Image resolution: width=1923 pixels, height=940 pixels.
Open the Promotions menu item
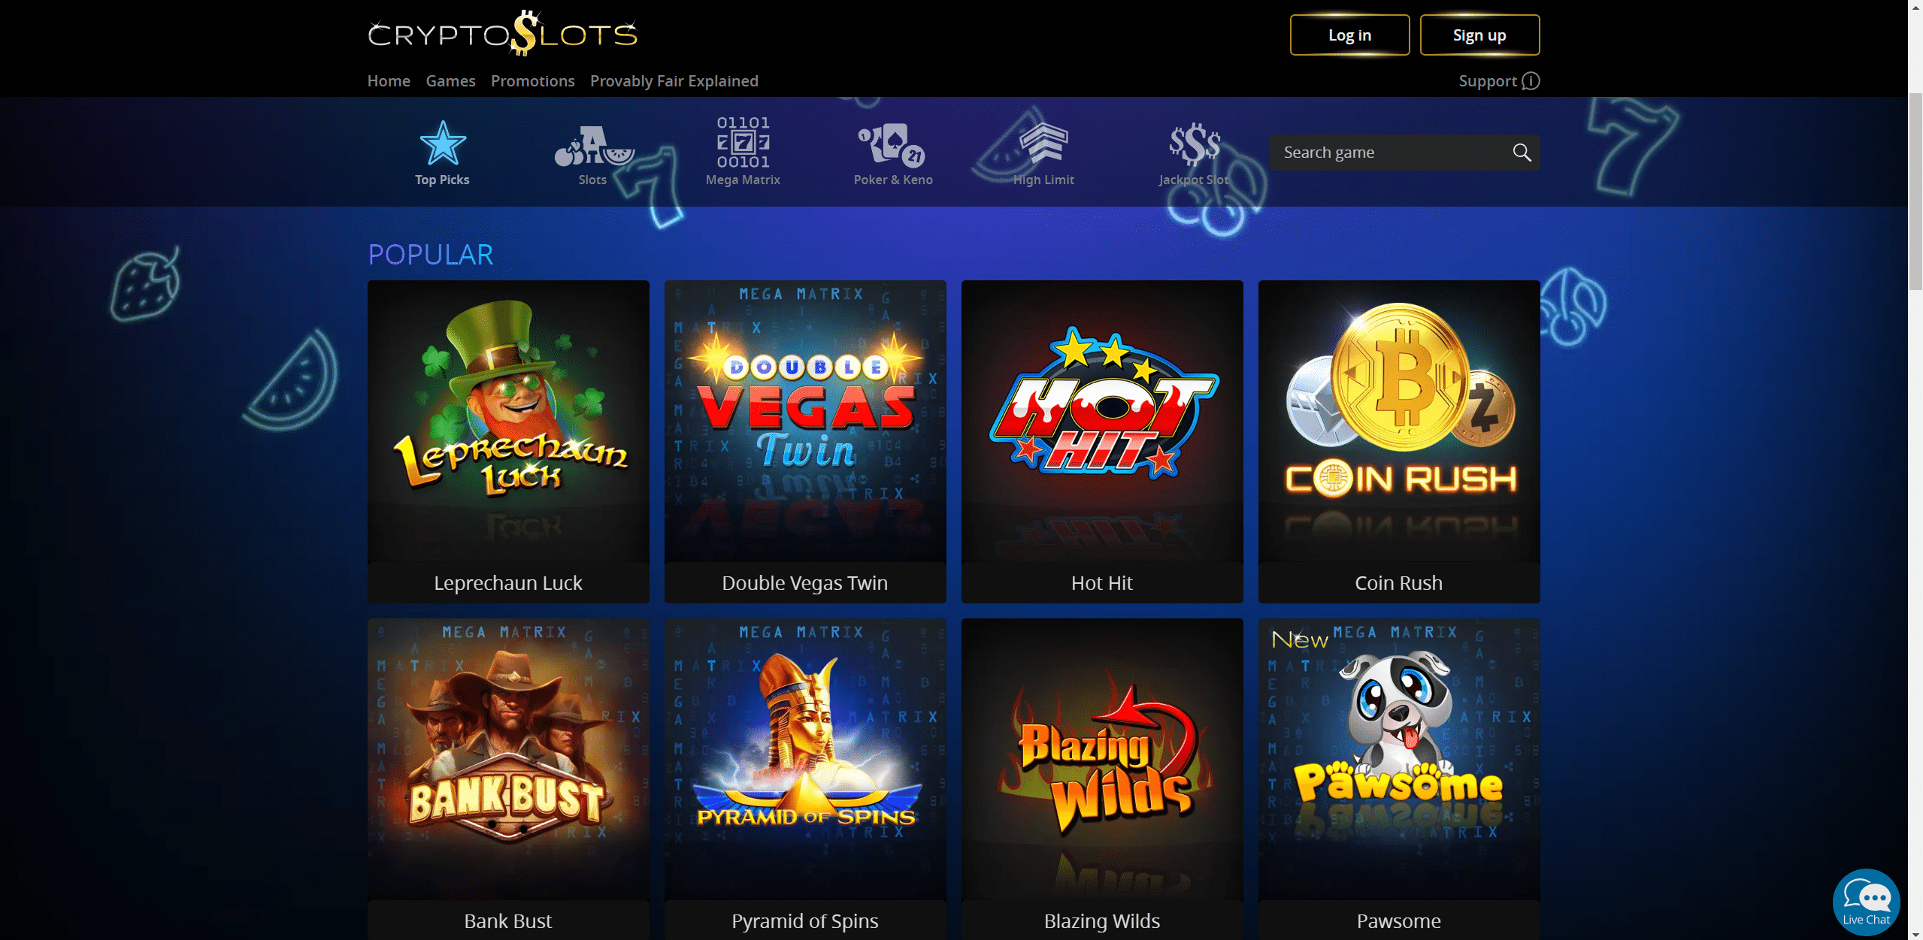[532, 81]
